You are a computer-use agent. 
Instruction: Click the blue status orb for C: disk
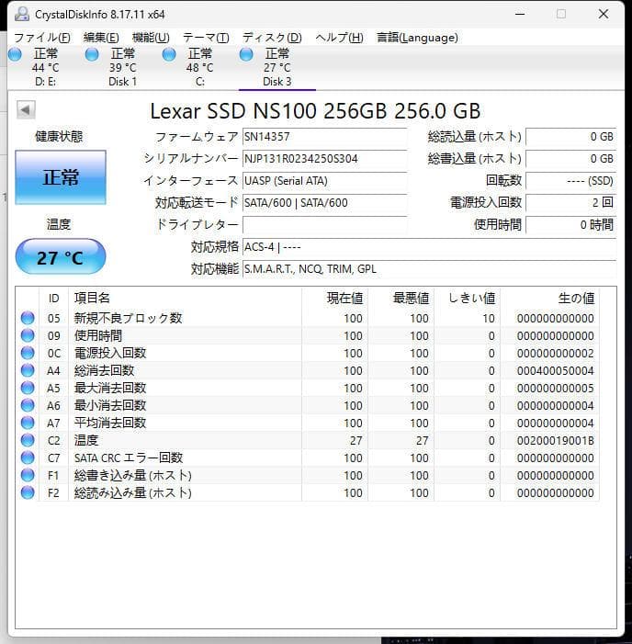coord(169,54)
